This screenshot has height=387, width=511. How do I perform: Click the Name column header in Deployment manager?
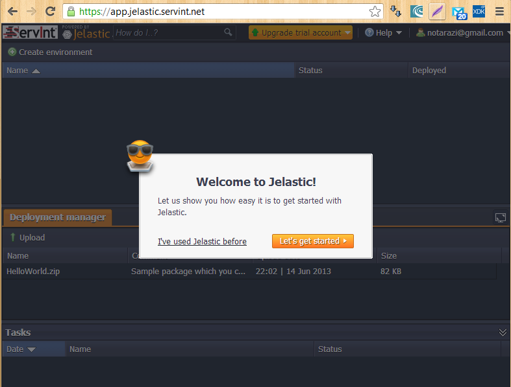click(65, 256)
